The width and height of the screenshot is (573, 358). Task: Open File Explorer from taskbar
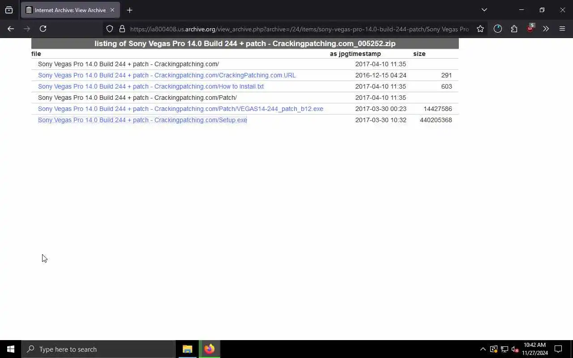[188, 349]
